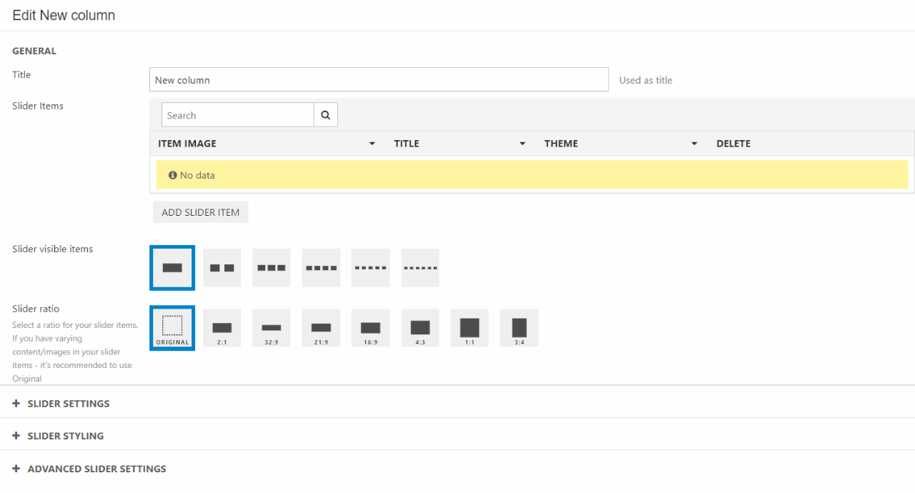Select the 16:9 slider ratio
The width and height of the screenshot is (915, 493).
(370, 328)
